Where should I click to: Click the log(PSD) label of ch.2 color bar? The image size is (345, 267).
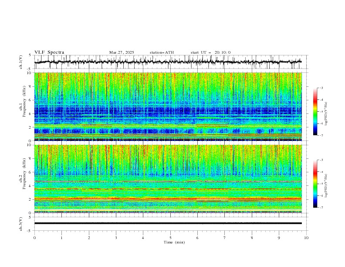click(326, 186)
